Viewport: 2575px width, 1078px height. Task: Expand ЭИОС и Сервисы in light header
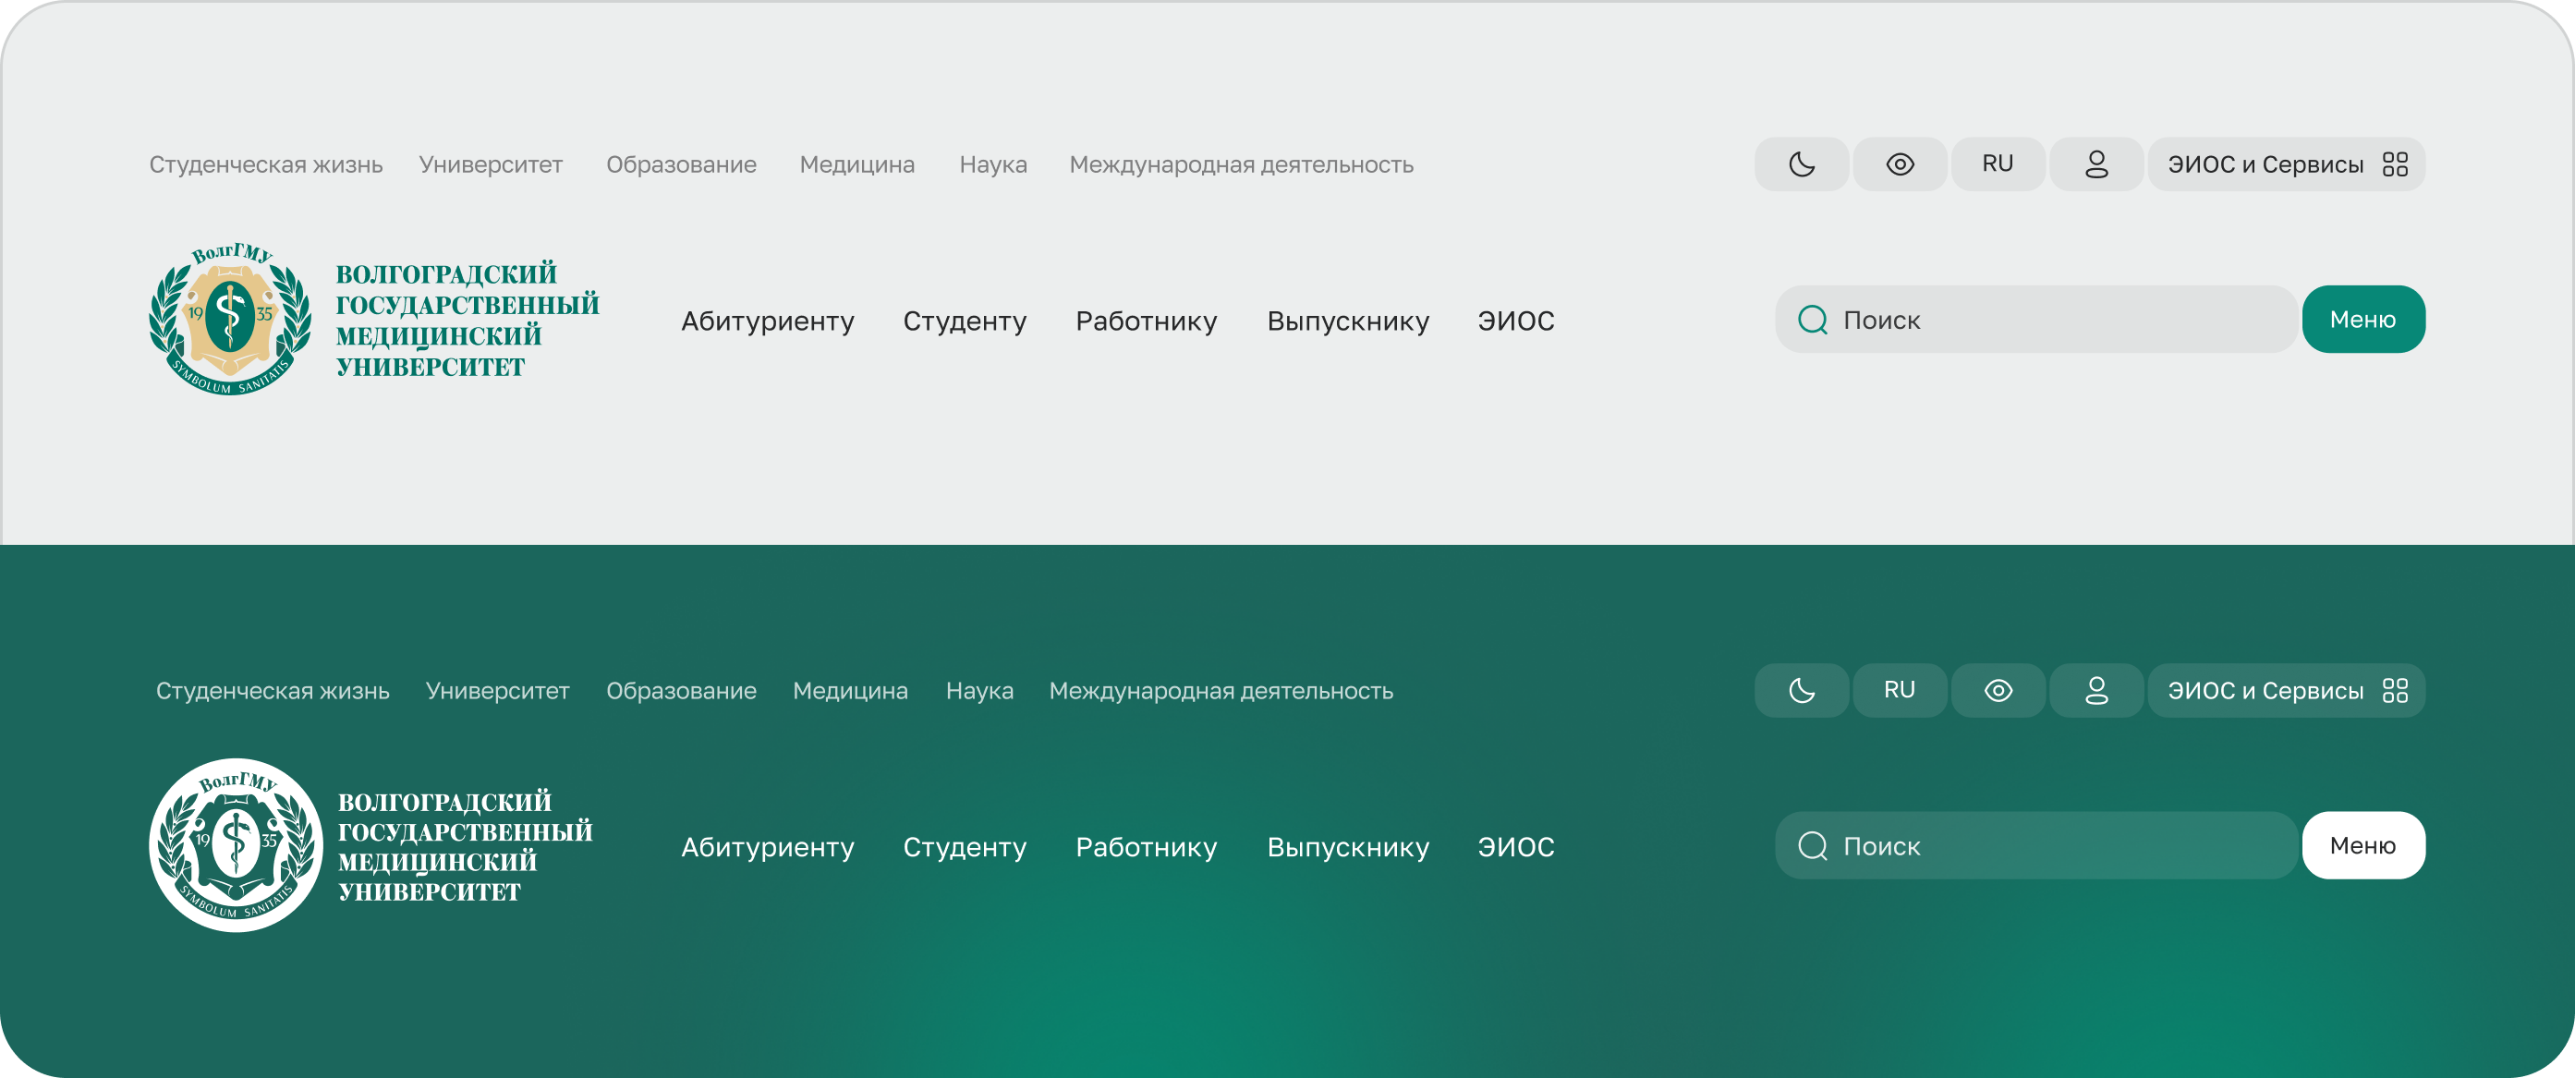pyautogui.click(x=2265, y=164)
